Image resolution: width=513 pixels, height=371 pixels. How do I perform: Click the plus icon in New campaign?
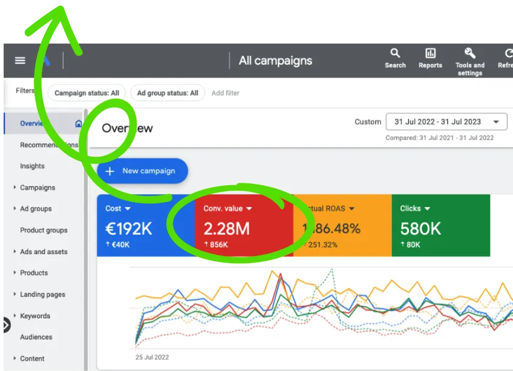(x=110, y=171)
